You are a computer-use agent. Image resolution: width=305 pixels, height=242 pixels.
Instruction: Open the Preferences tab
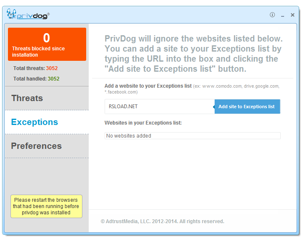pyautogui.click(x=36, y=146)
